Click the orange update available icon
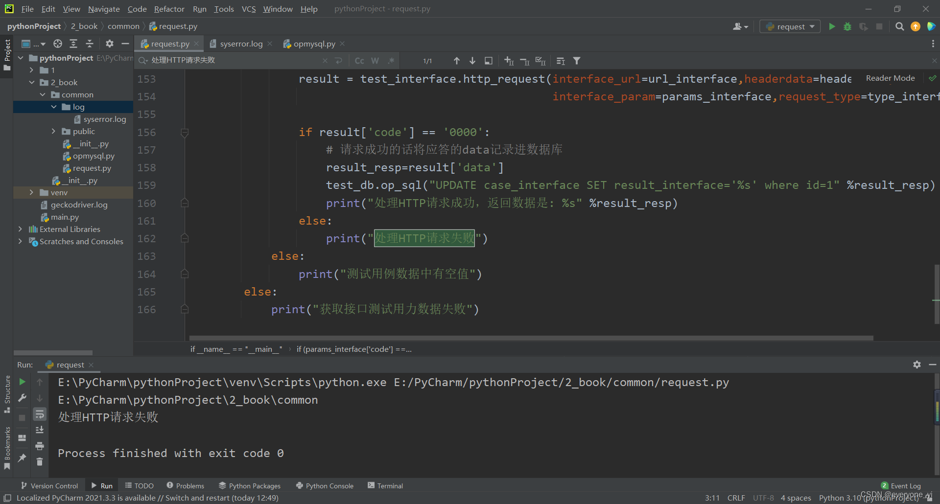940x504 pixels. [x=916, y=26]
